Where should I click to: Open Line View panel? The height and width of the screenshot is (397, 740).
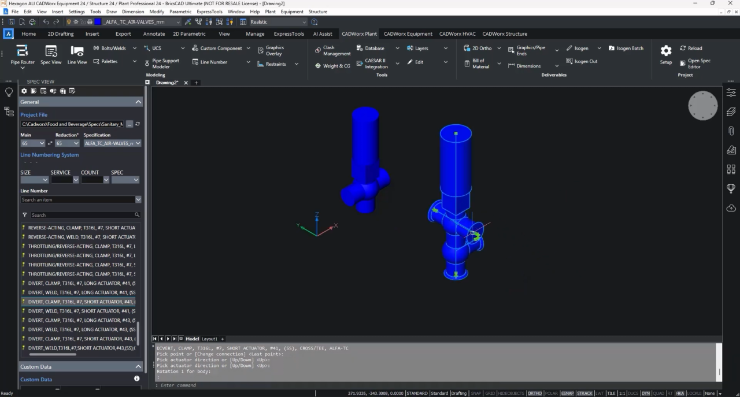click(77, 54)
